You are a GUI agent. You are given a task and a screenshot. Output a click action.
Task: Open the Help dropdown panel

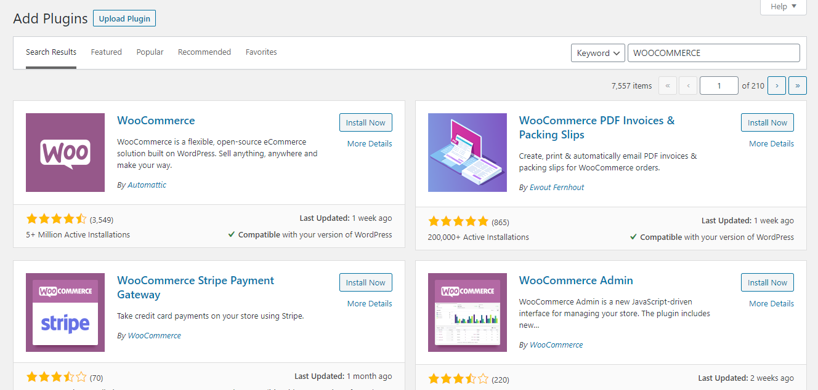[x=784, y=7]
